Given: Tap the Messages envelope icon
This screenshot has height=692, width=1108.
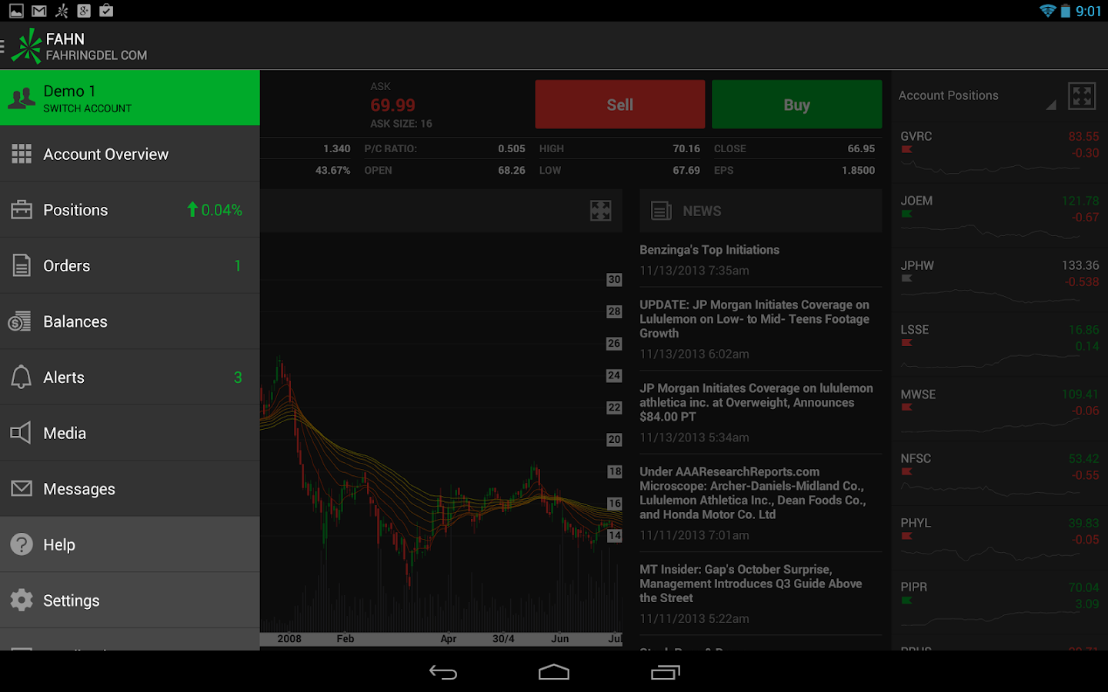Looking at the screenshot, I should click(x=22, y=489).
